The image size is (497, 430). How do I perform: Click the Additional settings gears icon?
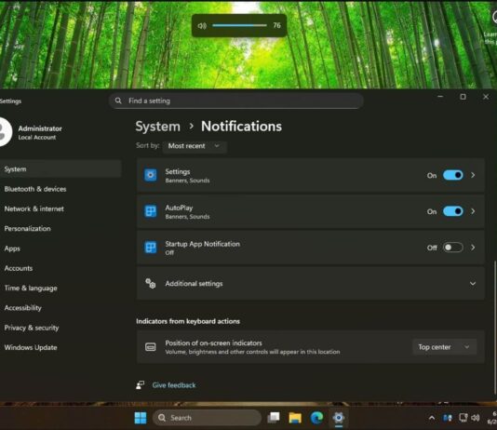coord(150,284)
